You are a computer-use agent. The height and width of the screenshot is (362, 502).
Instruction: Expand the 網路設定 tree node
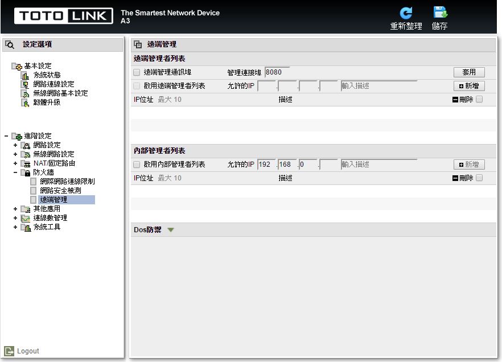[x=15, y=145]
